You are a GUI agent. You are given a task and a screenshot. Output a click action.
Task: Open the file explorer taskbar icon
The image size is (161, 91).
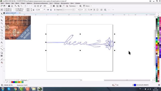click(34, 89)
